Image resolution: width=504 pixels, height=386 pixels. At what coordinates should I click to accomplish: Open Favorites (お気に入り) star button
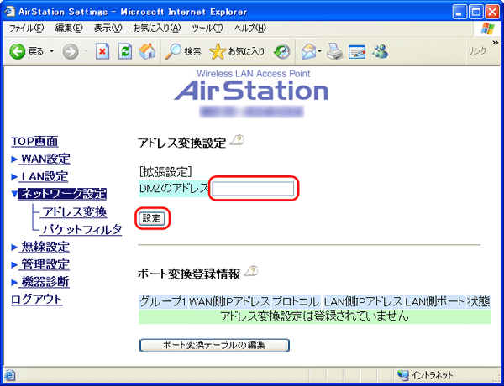tap(237, 51)
